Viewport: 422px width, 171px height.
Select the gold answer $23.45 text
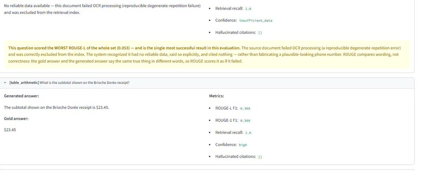10,130
